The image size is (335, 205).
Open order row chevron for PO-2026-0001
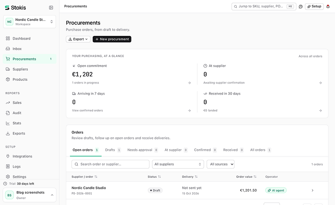tap(313, 190)
